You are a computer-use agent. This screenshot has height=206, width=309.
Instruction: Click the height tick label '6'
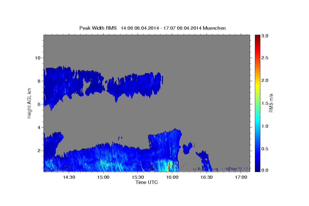coord(39,104)
